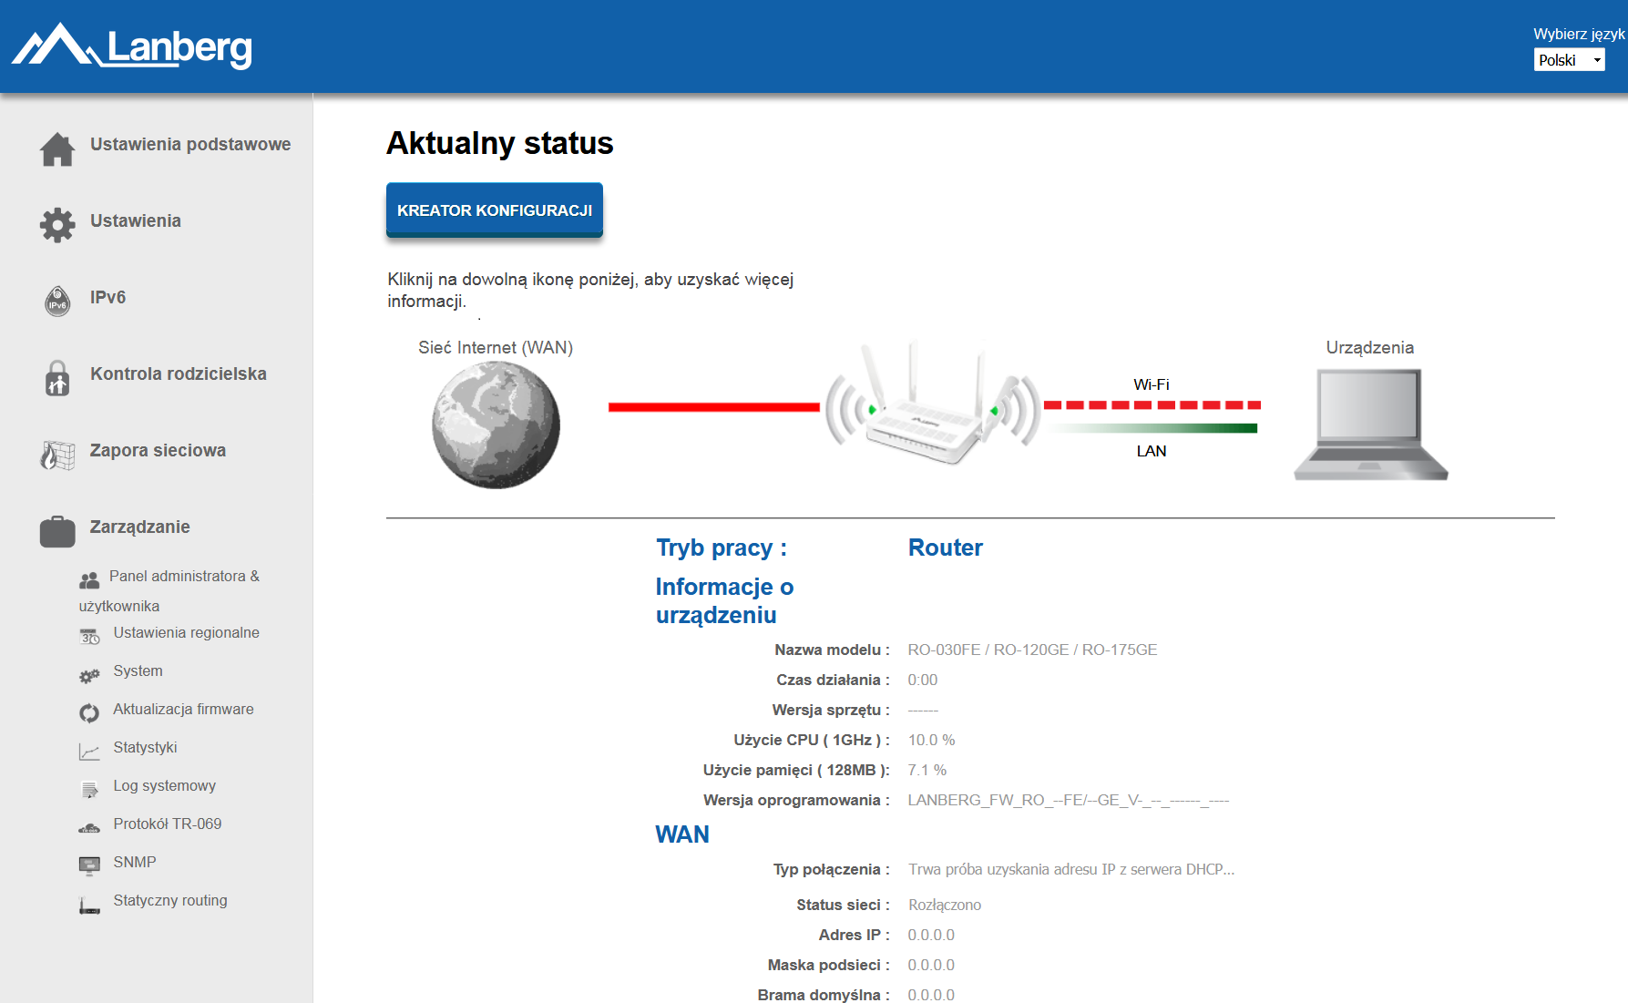Go to Log systemowy
1628x1003 pixels.
[164, 786]
